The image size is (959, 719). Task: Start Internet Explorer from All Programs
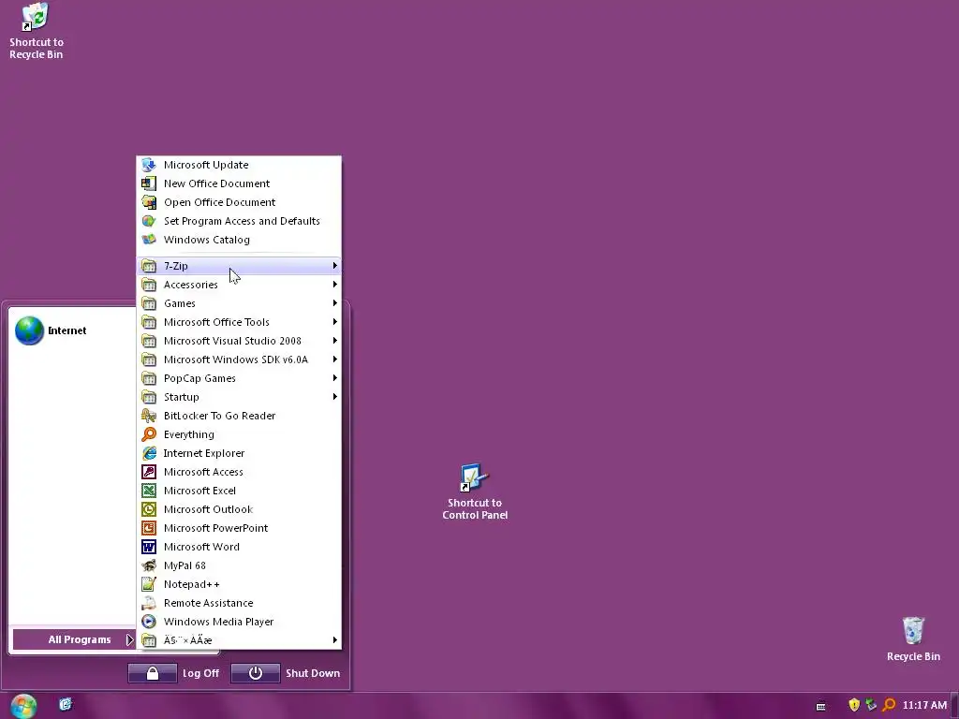point(239,453)
